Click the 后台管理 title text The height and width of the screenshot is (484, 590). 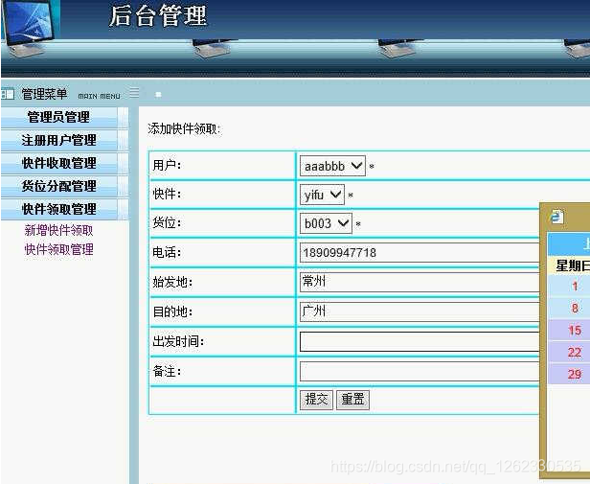[x=158, y=16]
